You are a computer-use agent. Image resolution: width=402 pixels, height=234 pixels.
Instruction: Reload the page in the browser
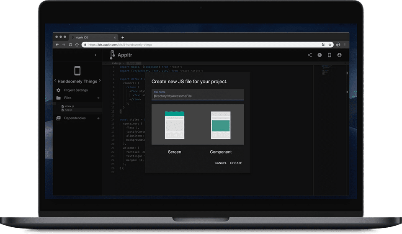(70, 45)
